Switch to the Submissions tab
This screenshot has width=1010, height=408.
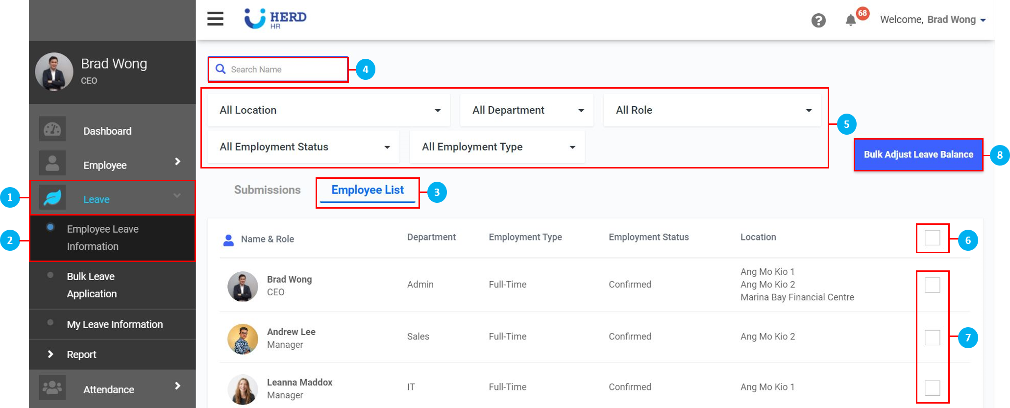coord(267,190)
